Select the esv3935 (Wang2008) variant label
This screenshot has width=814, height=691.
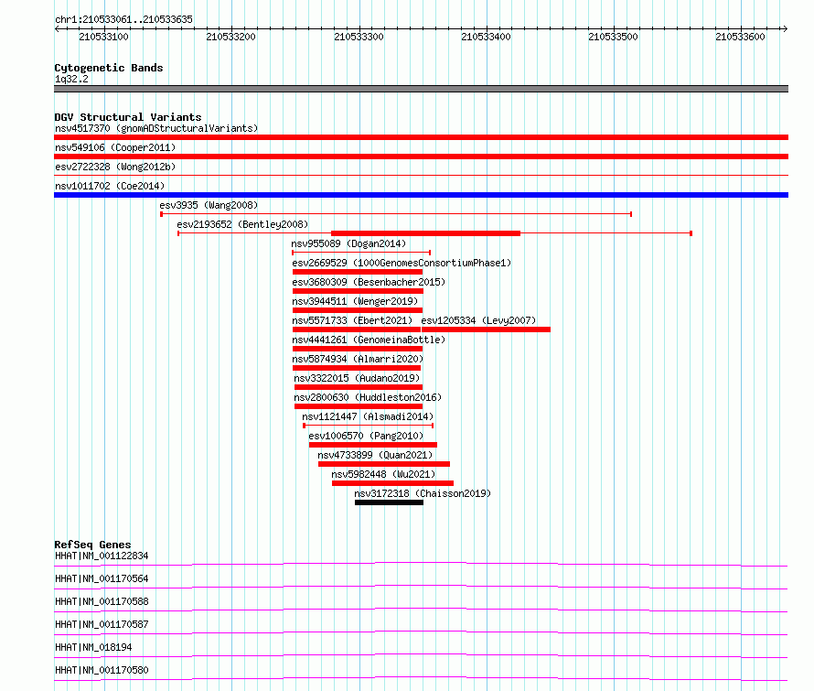click(x=209, y=205)
